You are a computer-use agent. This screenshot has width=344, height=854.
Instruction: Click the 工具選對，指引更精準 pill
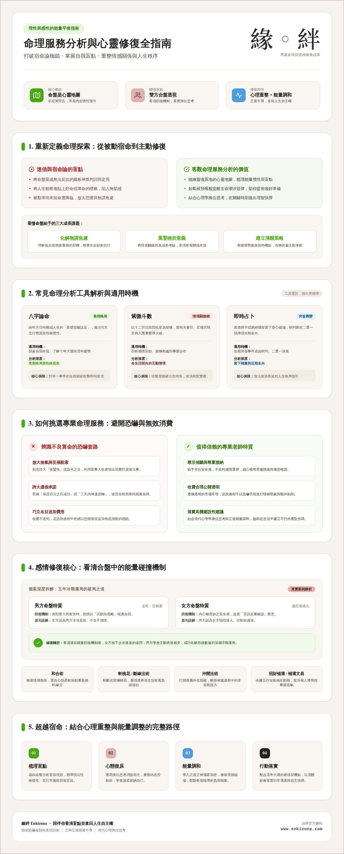point(302,293)
